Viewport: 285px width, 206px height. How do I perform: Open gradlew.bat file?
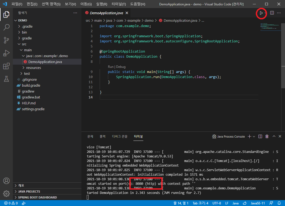click(x=47, y=97)
